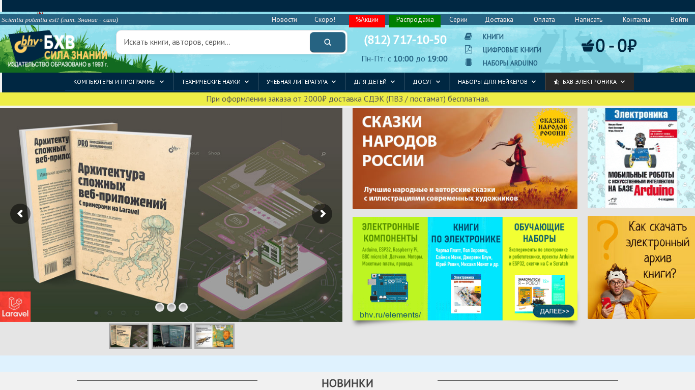Open the Контакты page
Screen dimensions: 695x390
click(636, 20)
